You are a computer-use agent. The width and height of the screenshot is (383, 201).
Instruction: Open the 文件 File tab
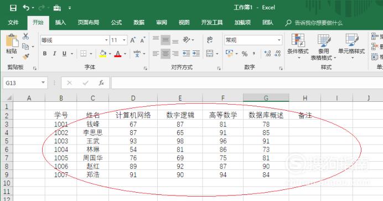[13, 23]
